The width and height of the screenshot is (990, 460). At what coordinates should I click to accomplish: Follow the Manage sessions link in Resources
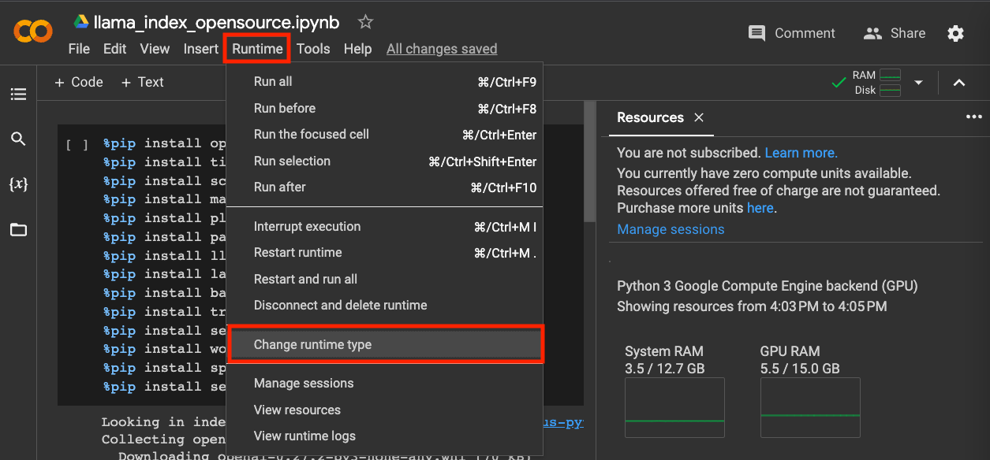[671, 229]
